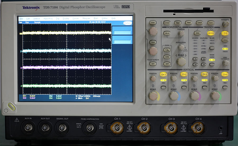This screenshot has width=238, height=146.
Task: Open the Trig menu
Action: coord(58,18)
